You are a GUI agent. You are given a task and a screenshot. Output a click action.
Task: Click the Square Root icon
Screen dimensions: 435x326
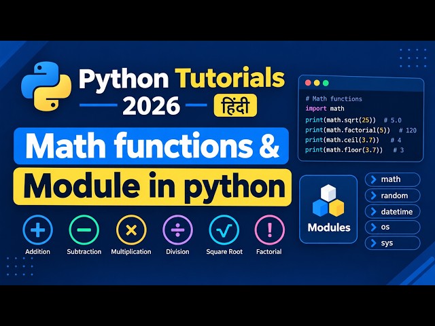click(x=224, y=230)
